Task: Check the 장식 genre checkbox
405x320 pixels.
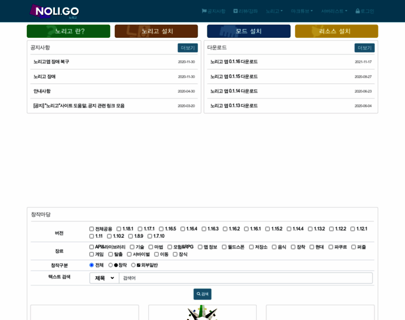Action: pos(175,254)
